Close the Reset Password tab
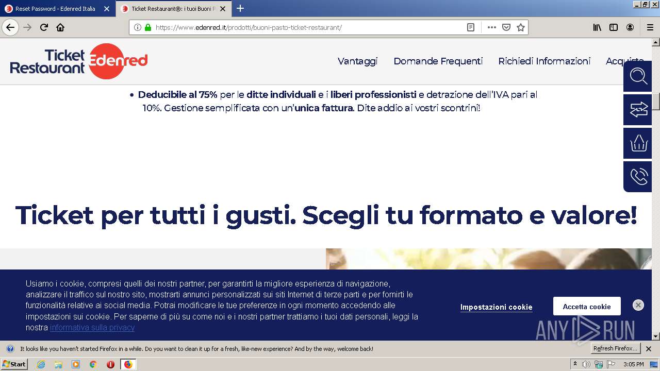The height and width of the screenshot is (371, 660). tap(107, 9)
